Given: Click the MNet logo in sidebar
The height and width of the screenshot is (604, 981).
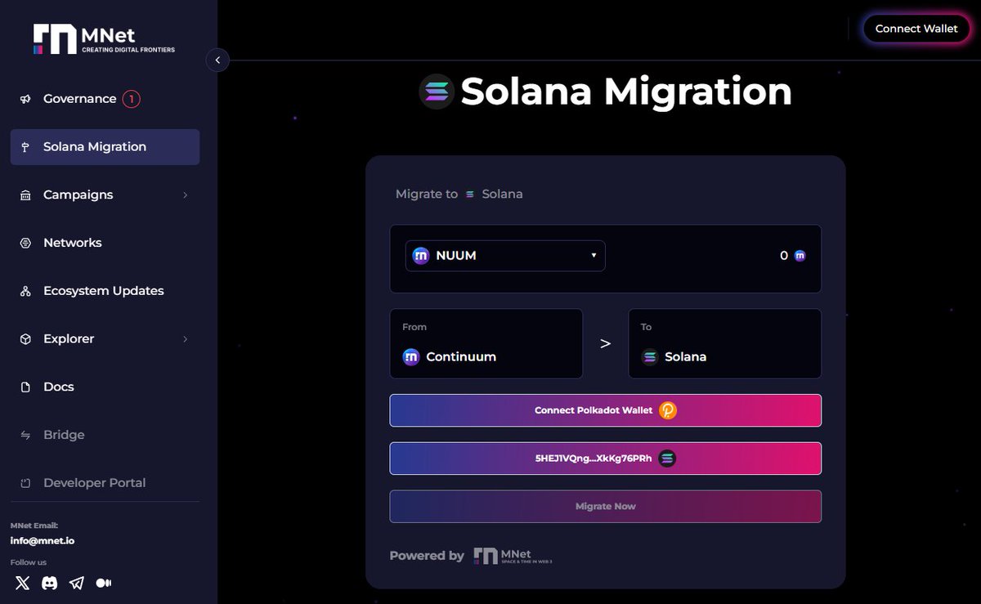Looking at the screenshot, I should (x=104, y=38).
